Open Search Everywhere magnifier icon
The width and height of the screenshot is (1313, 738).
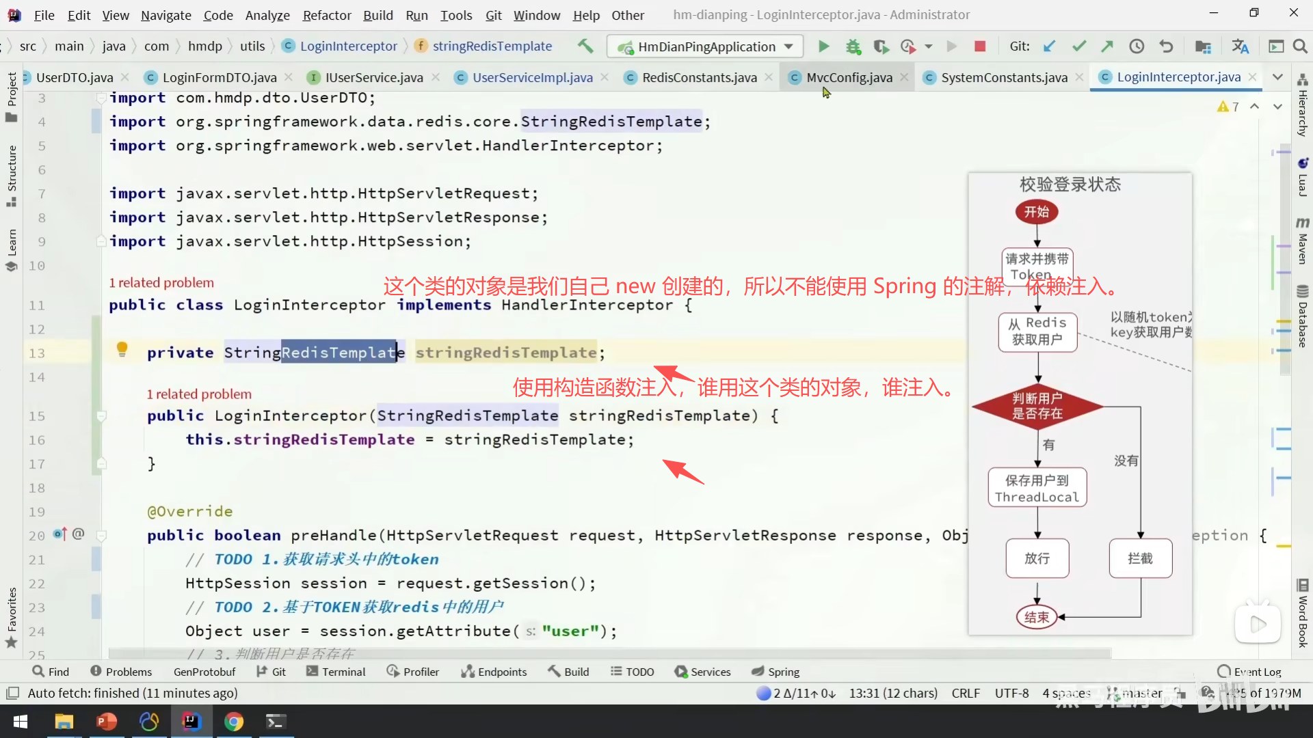pos(1300,46)
